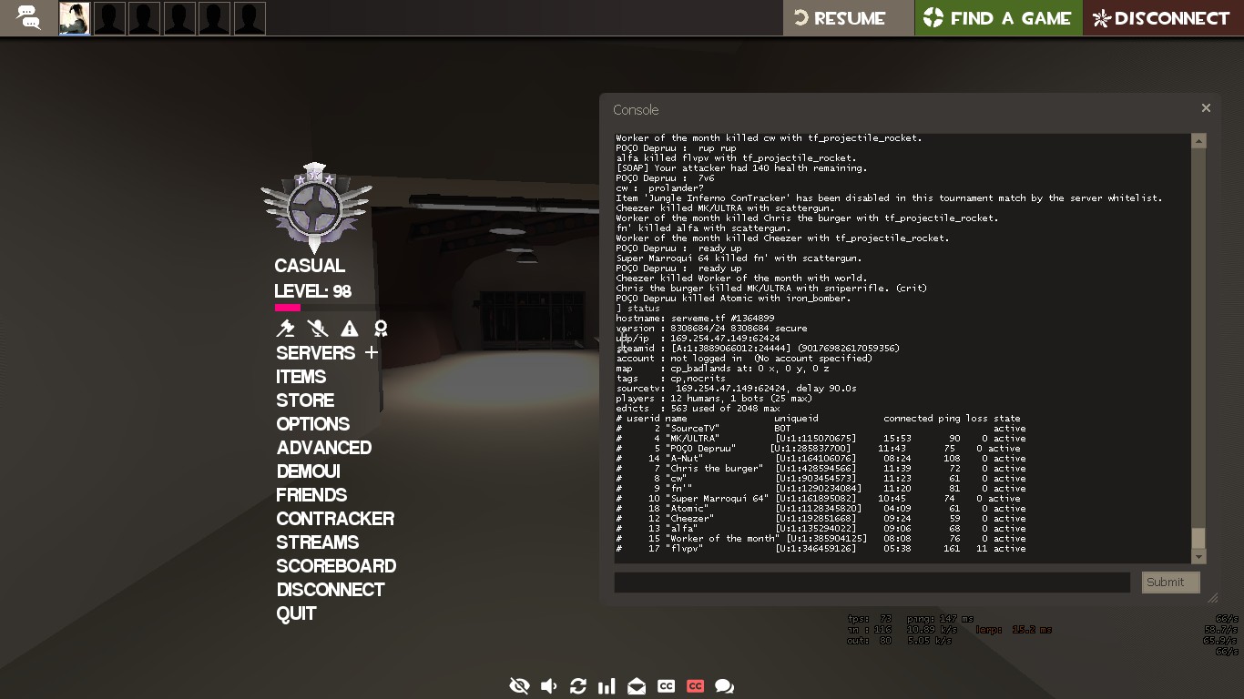This screenshot has height=699, width=1244.
Task: Click the "Chris the burger" status row
Action: 821,469
